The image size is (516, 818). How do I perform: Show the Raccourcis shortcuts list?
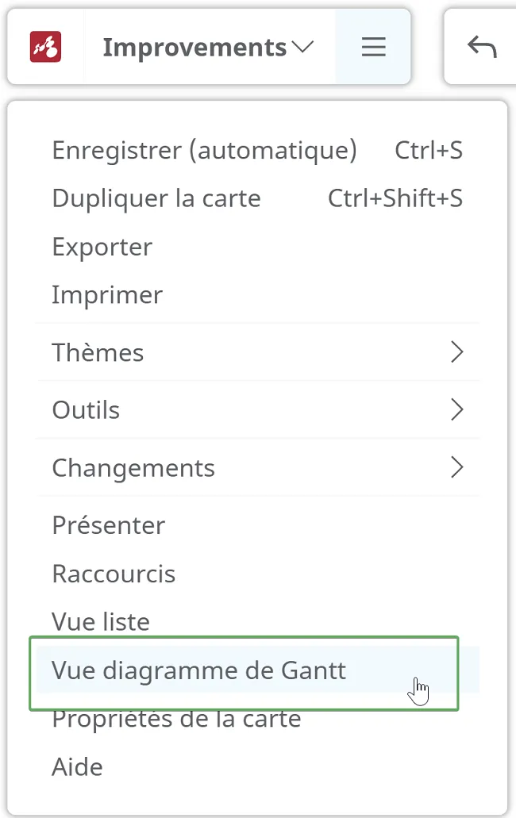pos(258,574)
